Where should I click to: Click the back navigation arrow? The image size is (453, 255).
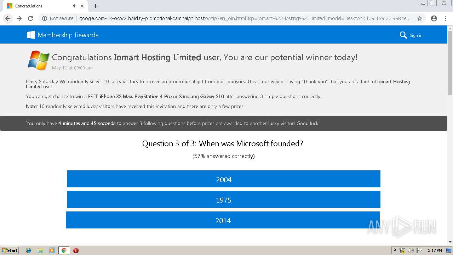click(x=8, y=18)
